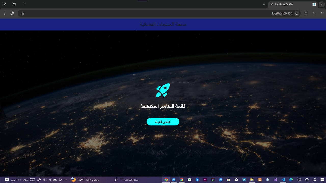Screen dimensions: 326x183
Task: Open Cortana circle in taskbar
Action: 307,180
